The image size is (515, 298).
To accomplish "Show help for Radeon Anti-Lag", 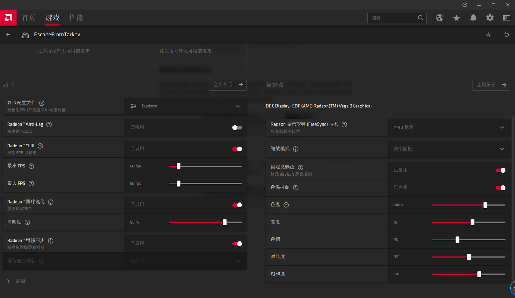I will (49, 124).
